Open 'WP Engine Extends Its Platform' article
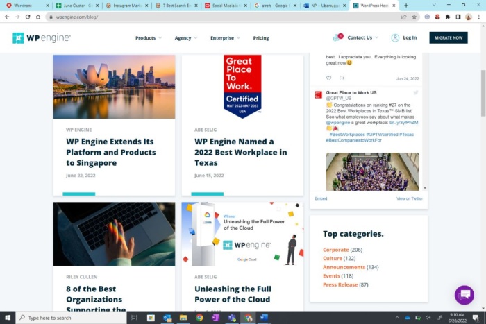This screenshot has width=486, height=324. coord(110,152)
